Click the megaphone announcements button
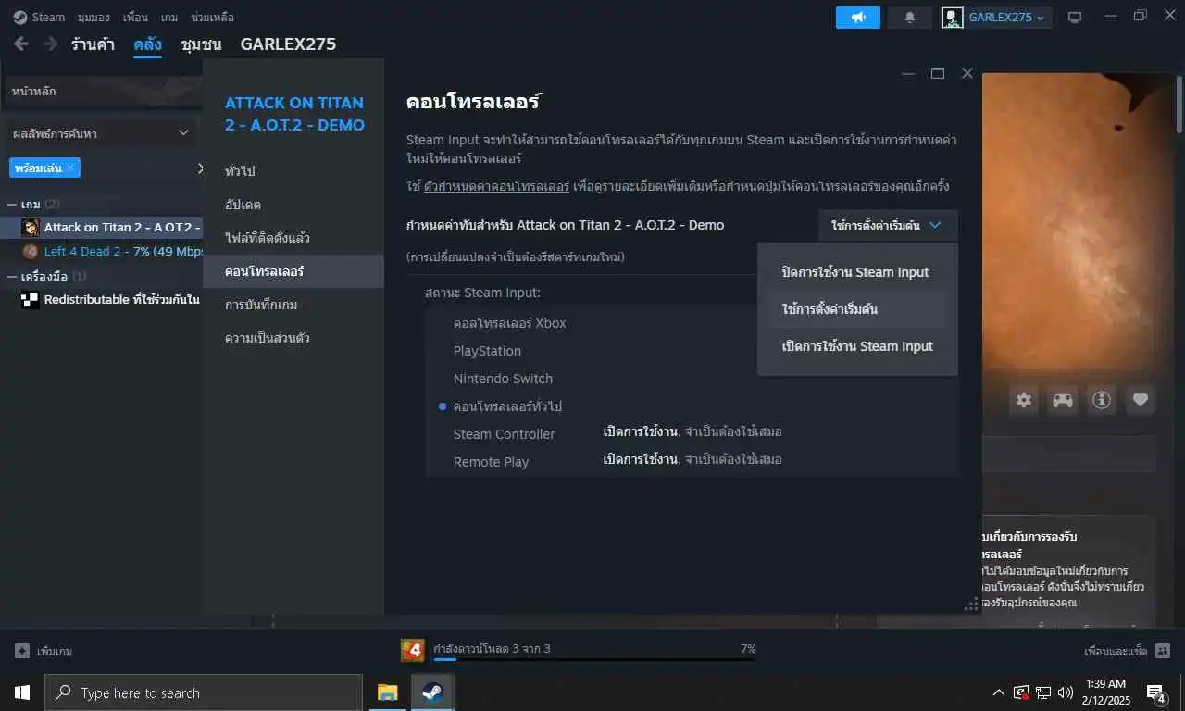 coord(858,17)
